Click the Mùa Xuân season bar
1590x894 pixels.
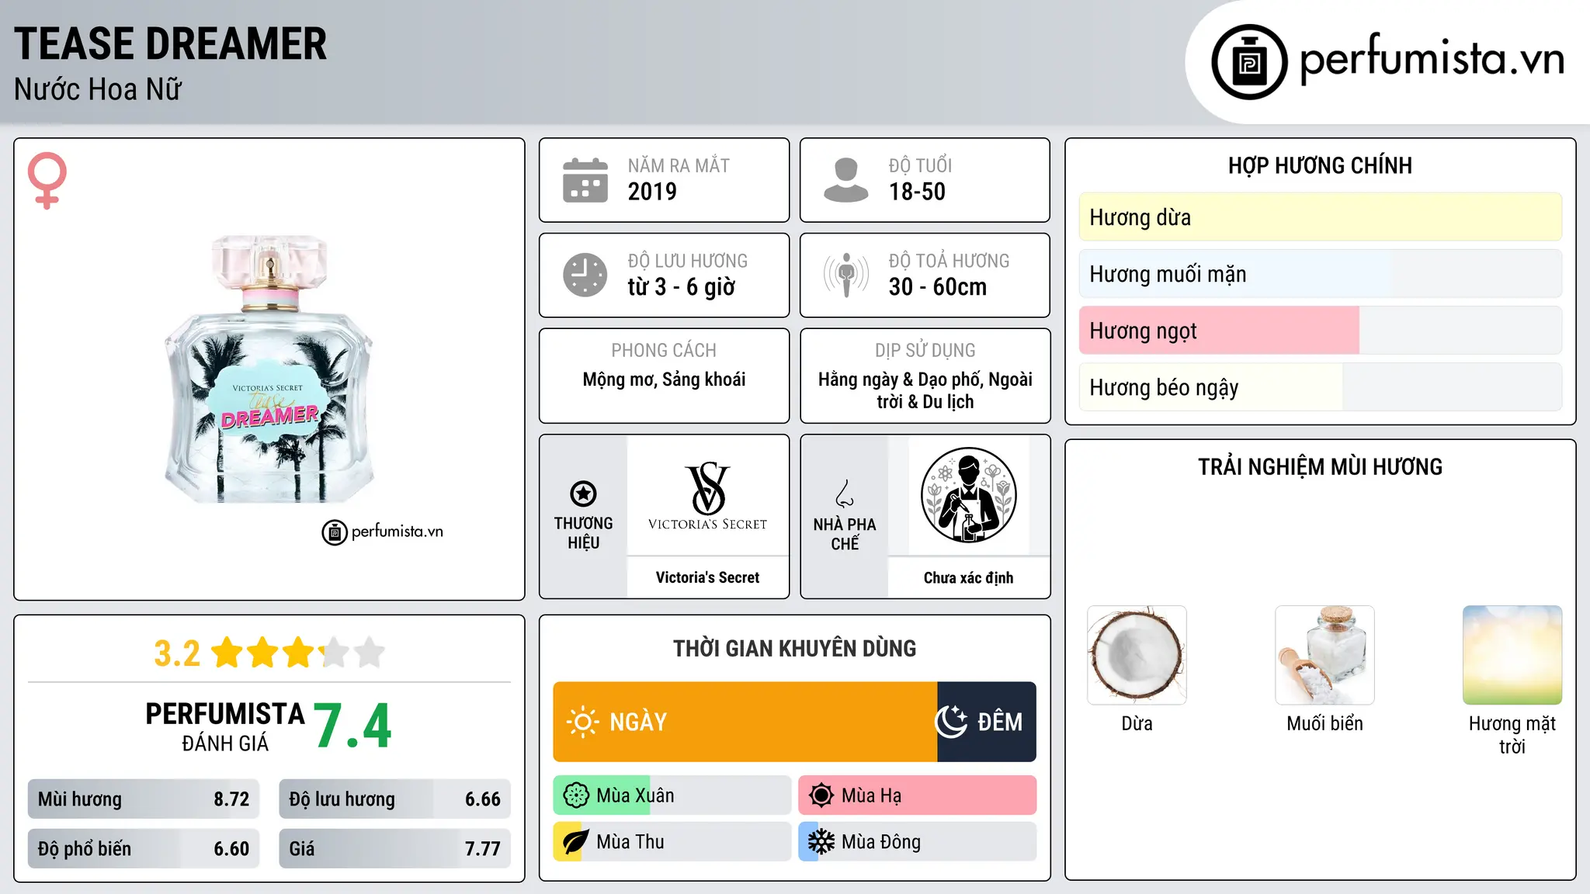(x=672, y=795)
